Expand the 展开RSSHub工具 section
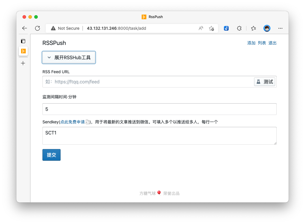Screen dimensions: 305x224 click(x=69, y=57)
